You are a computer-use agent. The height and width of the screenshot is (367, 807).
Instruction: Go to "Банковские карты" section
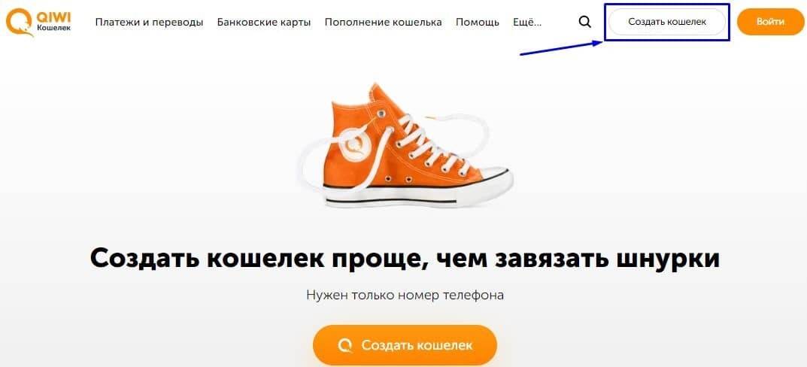pos(264,22)
